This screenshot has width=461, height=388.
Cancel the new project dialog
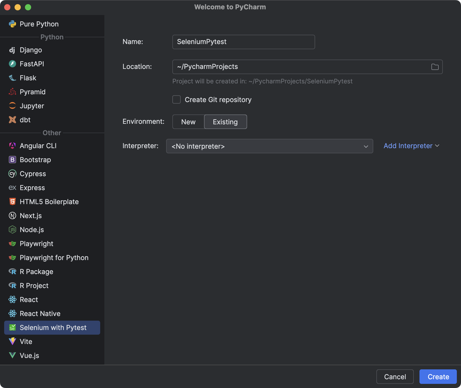click(395, 377)
